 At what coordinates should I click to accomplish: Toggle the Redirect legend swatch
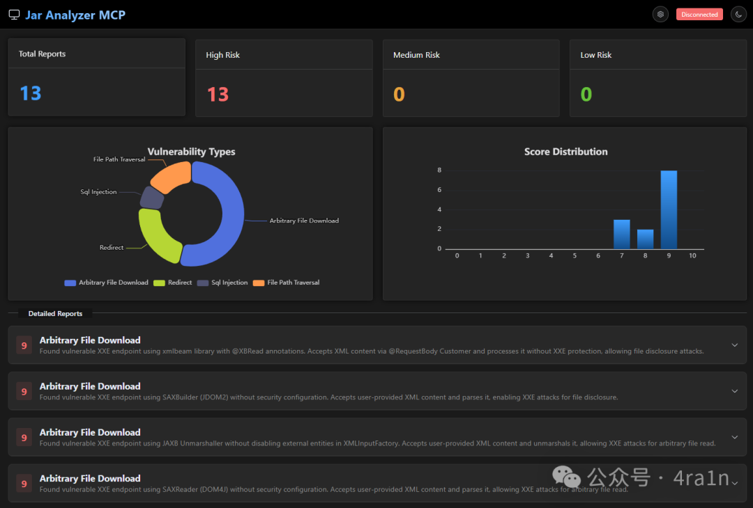click(x=159, y=283)
